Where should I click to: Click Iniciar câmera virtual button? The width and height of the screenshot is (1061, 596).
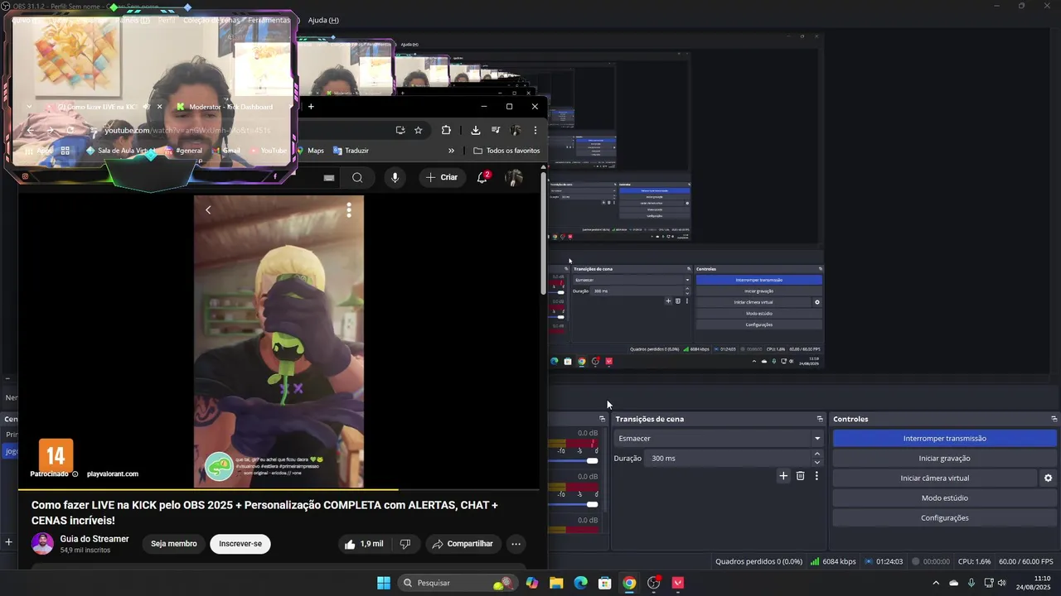[934, 478]
